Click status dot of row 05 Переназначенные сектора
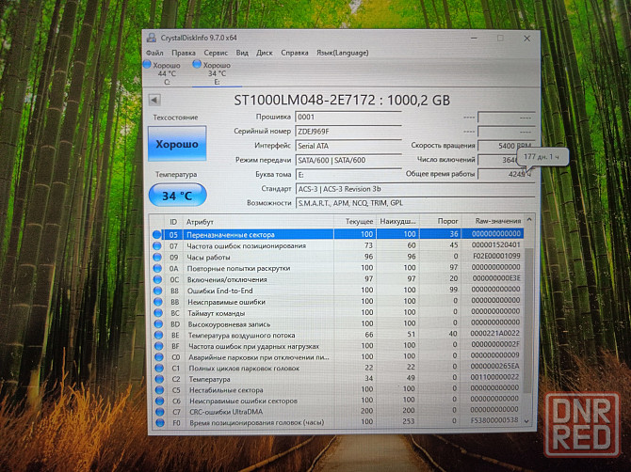This screenshot has width=631, height=472. (x=156, y=235)
